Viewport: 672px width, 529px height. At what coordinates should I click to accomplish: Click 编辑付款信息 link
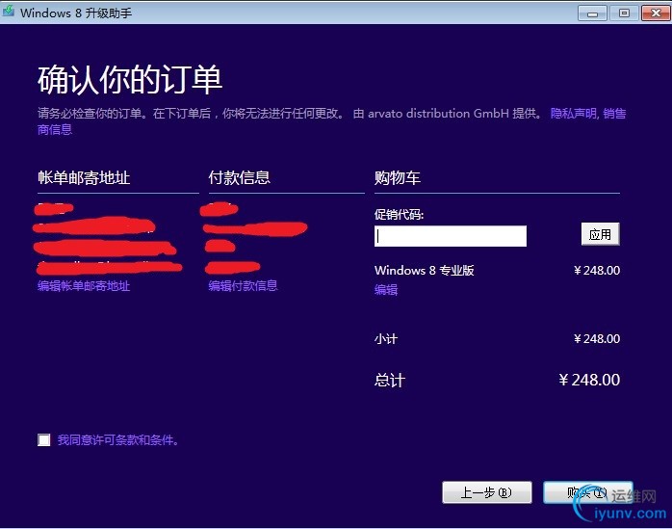point(243,286)
